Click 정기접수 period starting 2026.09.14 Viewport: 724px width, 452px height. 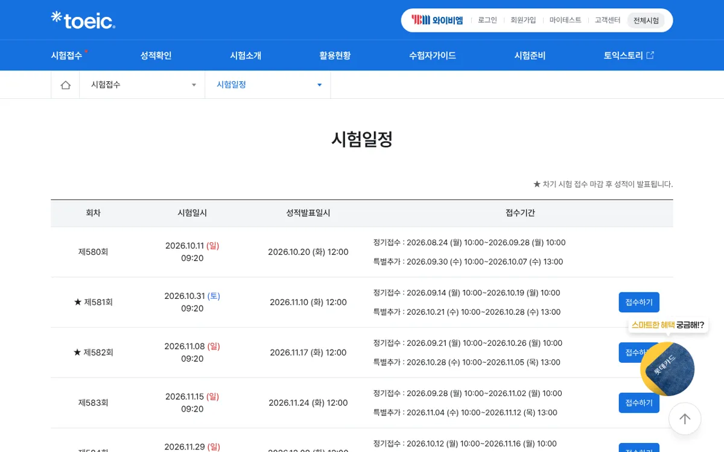coord(467,293)
